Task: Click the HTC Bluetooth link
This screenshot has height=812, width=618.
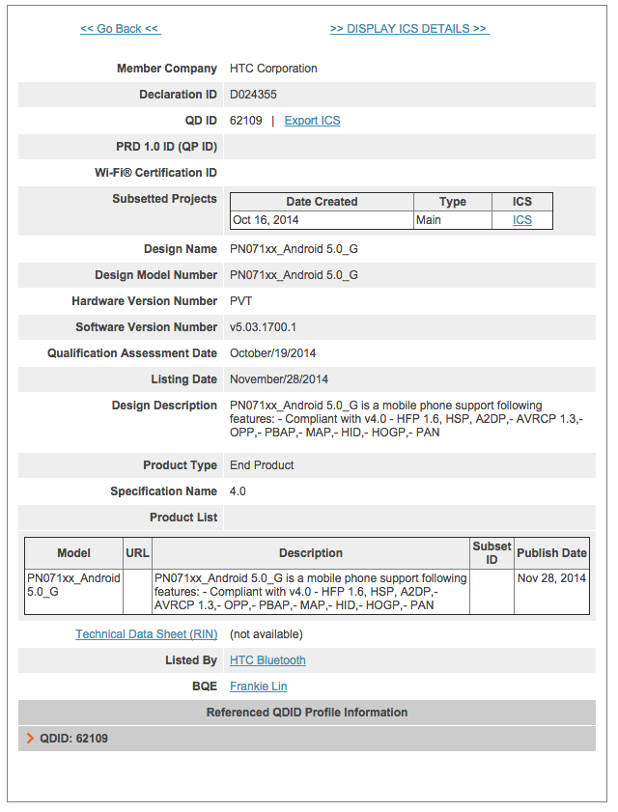Action: click(x=267, y=660)
